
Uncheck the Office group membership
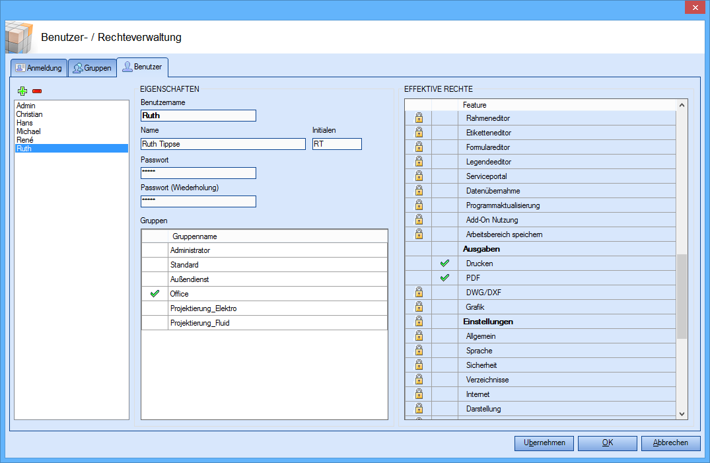pyautogui.click(x=155, y=294)
